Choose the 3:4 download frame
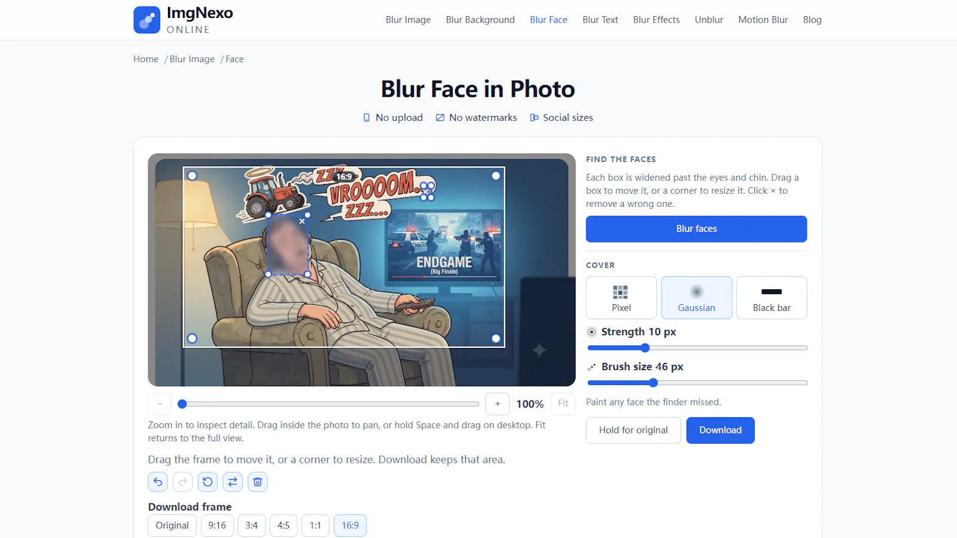Screen dimensions: 957x538 (252, 525)
